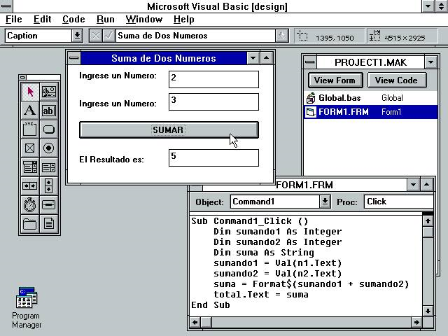Click the View Form button
Image resolution: width=448 pixels, height=336 pixels.
click(335, 80)
